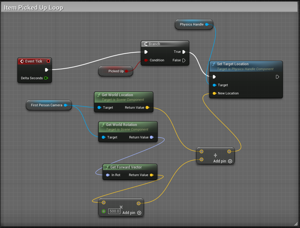Image resolution: width=300 pixels, height=228 pixels.
Task: Click the Event Tick output delegate square
Action: (x=48, y=61)
